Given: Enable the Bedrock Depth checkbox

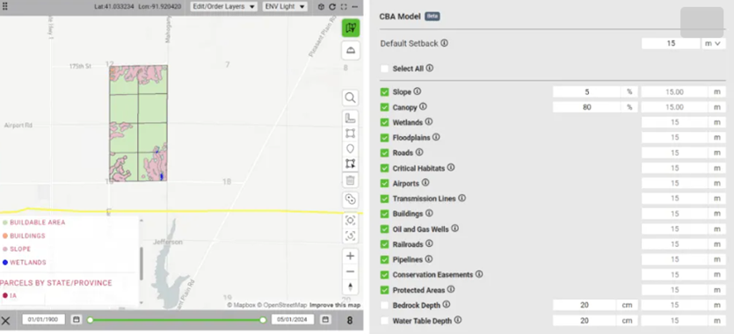Looking at the screenshot, I should tap(384, 306).
